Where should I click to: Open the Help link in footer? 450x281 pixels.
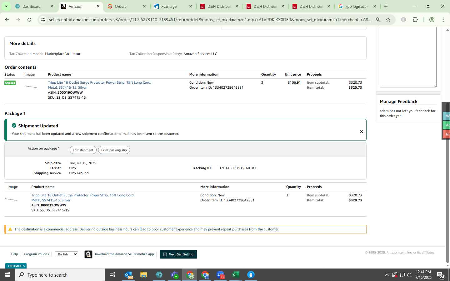[14, 254]
